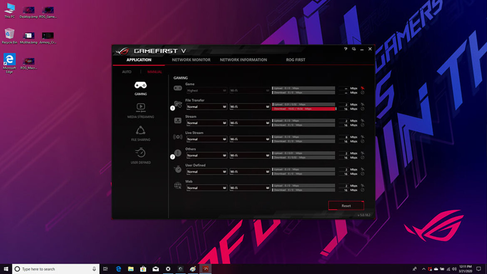Switch to the Application tab
Screen dimensions: 487x274
[139, 60]
